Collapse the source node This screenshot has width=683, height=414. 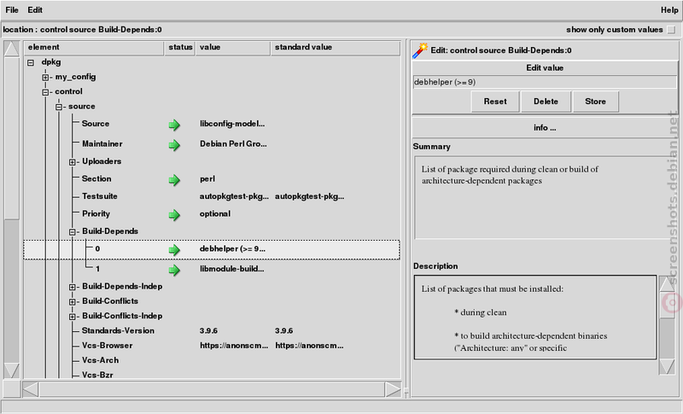59,107
